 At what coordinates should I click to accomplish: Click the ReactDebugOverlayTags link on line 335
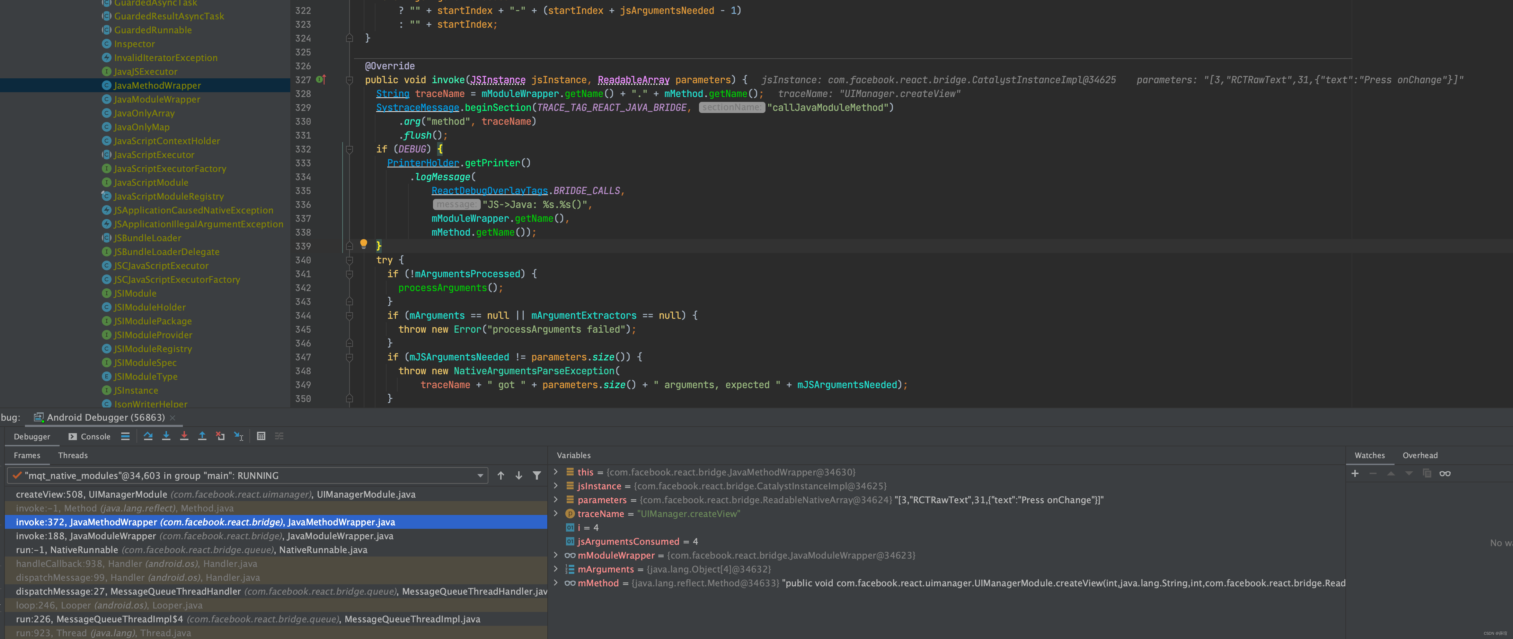[490, 191]
